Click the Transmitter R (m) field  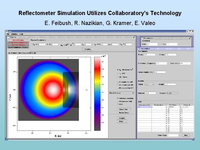coord(150,55)
